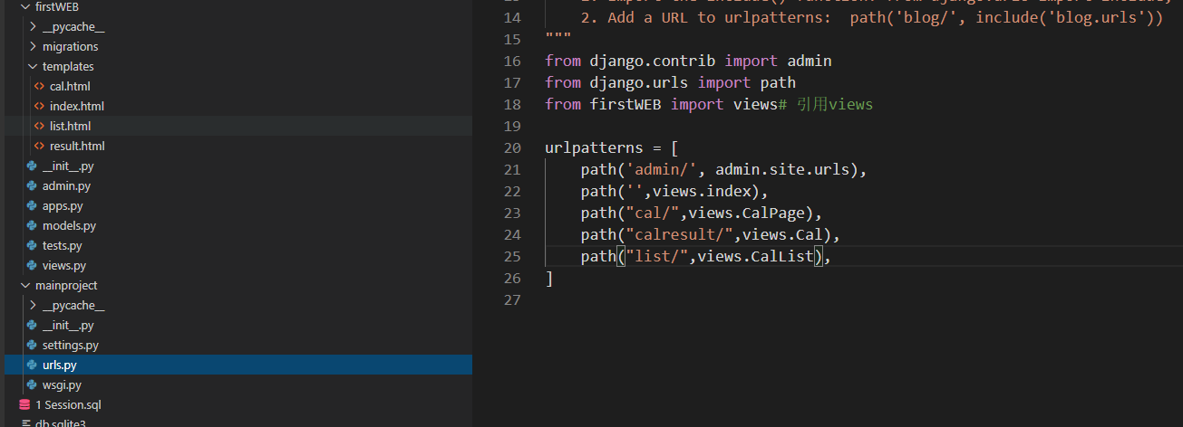The height and width of the screenshot is (427, 1183).
Task: Click the Python icon beside wsgi.py
Action: click(x=32, y=385)
